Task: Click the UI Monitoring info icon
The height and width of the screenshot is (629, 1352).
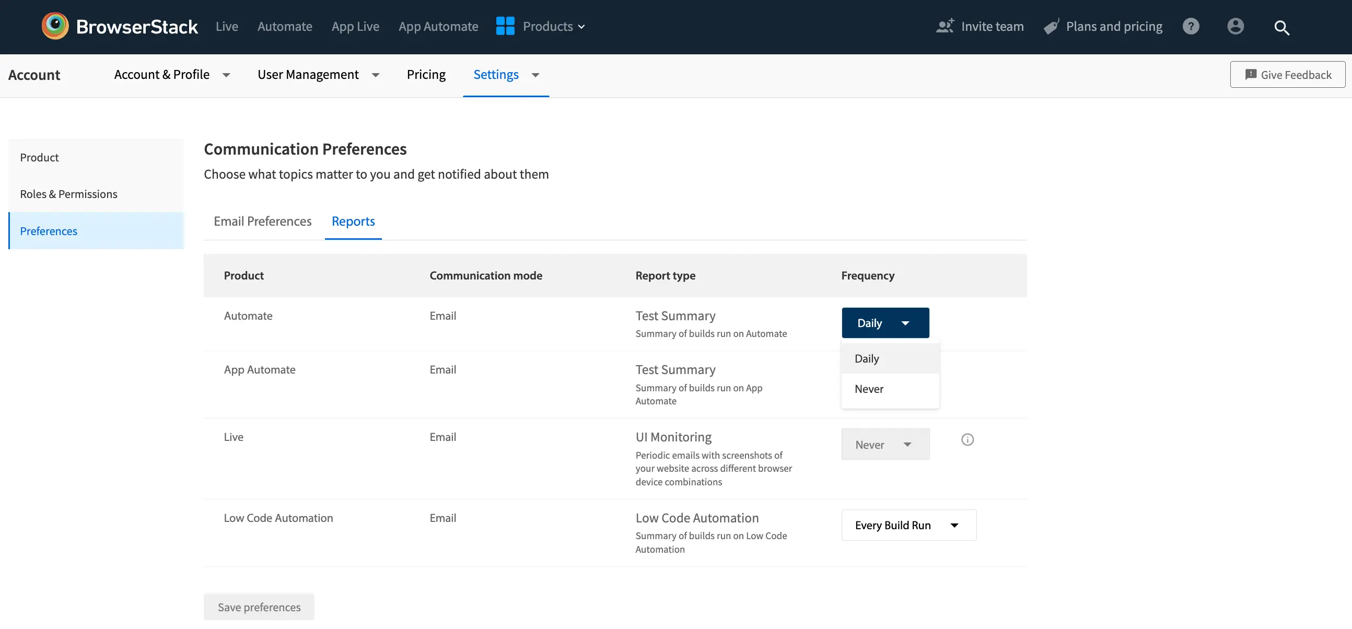Action: pyautogui.click(x=967, y=439)
